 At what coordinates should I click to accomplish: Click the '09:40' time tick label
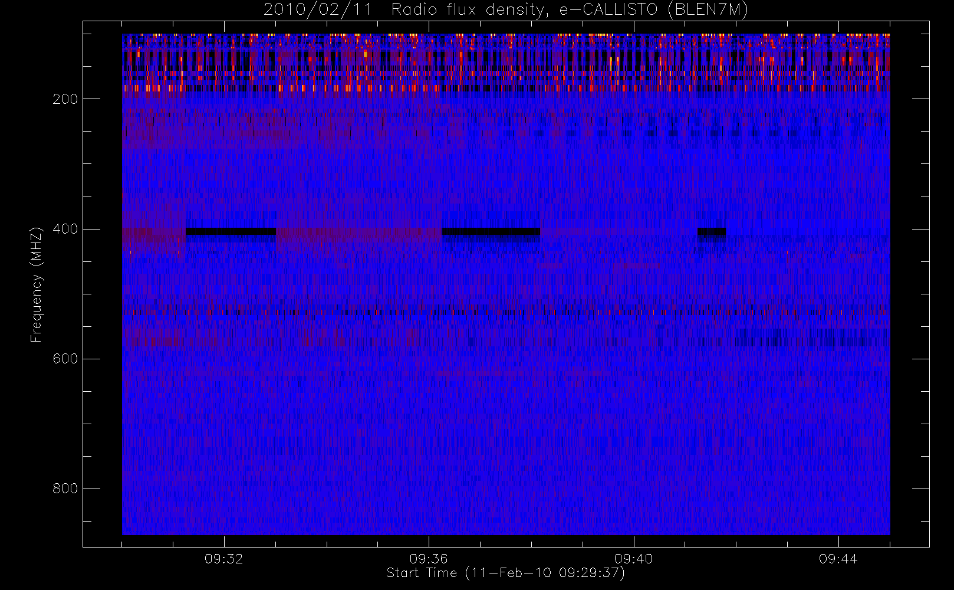633,559
